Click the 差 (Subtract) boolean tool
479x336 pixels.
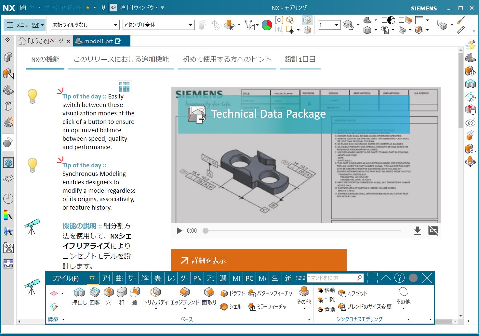pyautogui.click(x=135, y=296)
